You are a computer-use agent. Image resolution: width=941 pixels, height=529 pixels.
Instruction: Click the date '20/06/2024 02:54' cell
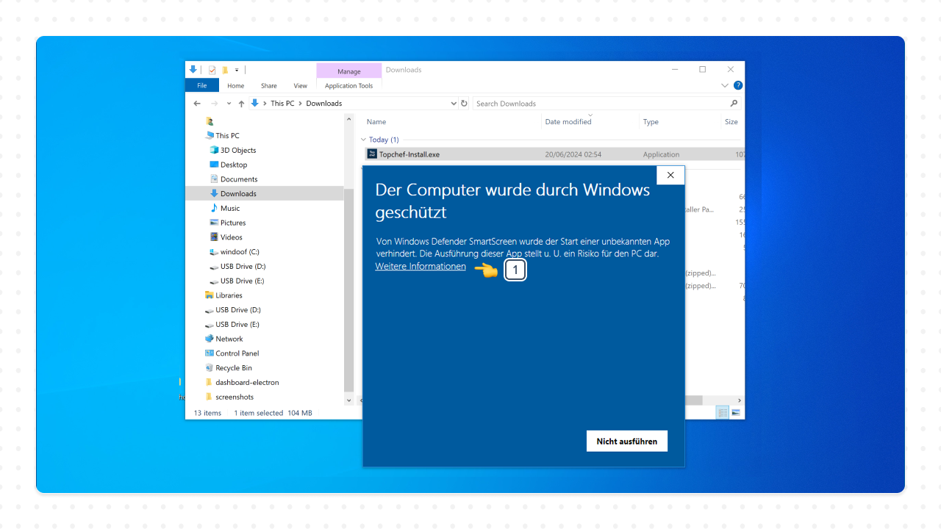tap(573, 154)
